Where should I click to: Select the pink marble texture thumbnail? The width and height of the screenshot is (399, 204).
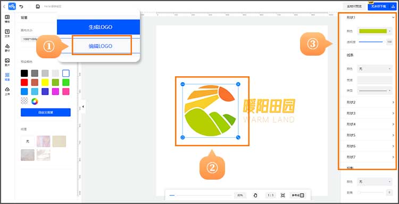tap(43, 141)
